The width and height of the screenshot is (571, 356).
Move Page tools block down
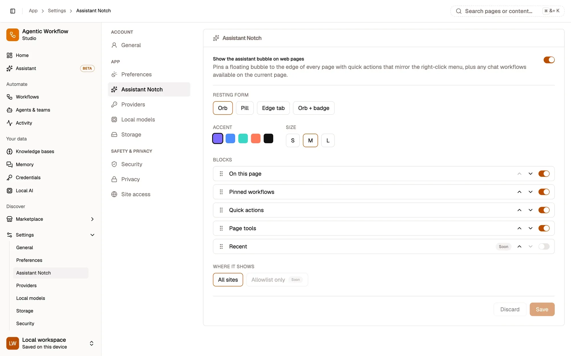530,228
